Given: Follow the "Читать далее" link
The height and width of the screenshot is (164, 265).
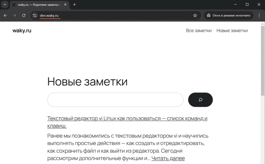Looking at the screenshot, I should [168, 159].
